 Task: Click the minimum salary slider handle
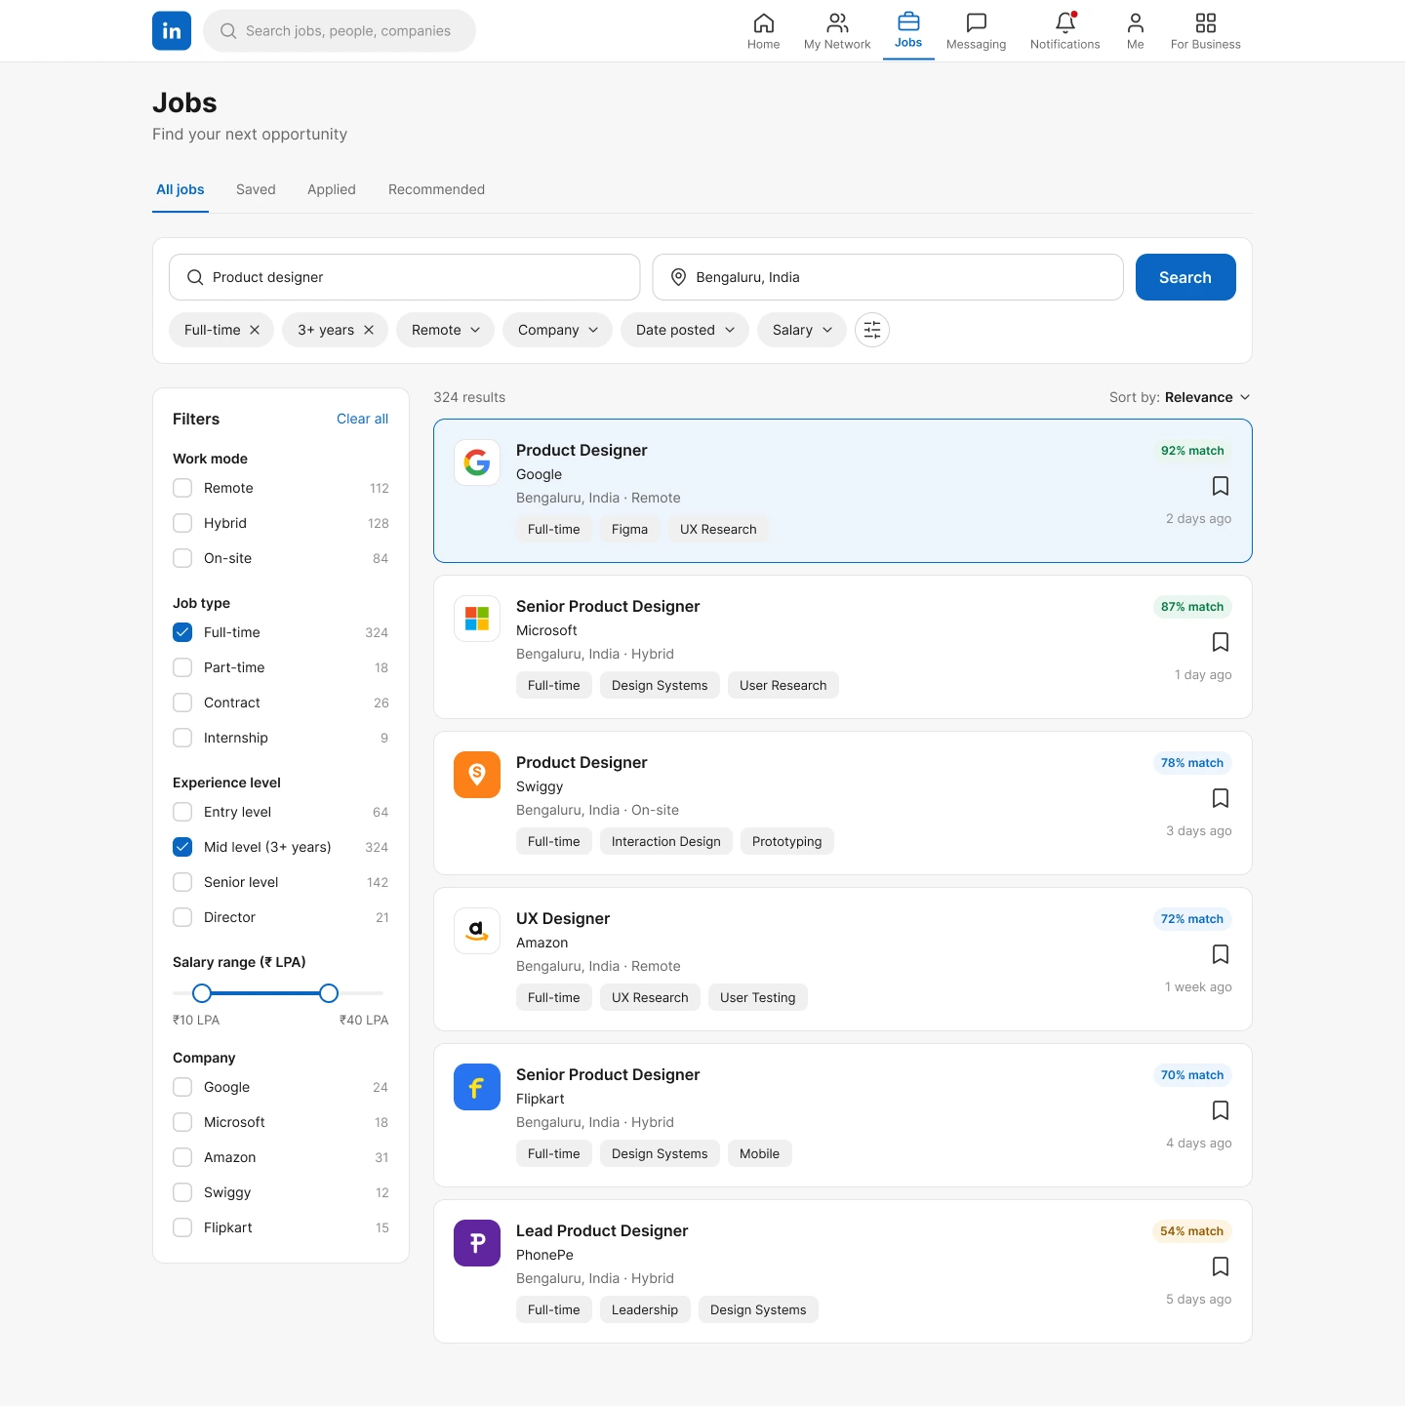click(202, 993)
